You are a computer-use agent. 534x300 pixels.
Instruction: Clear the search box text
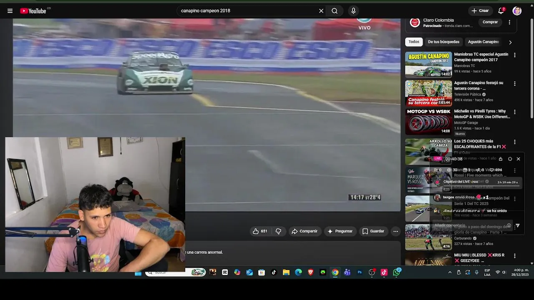(x=321, y=11)
